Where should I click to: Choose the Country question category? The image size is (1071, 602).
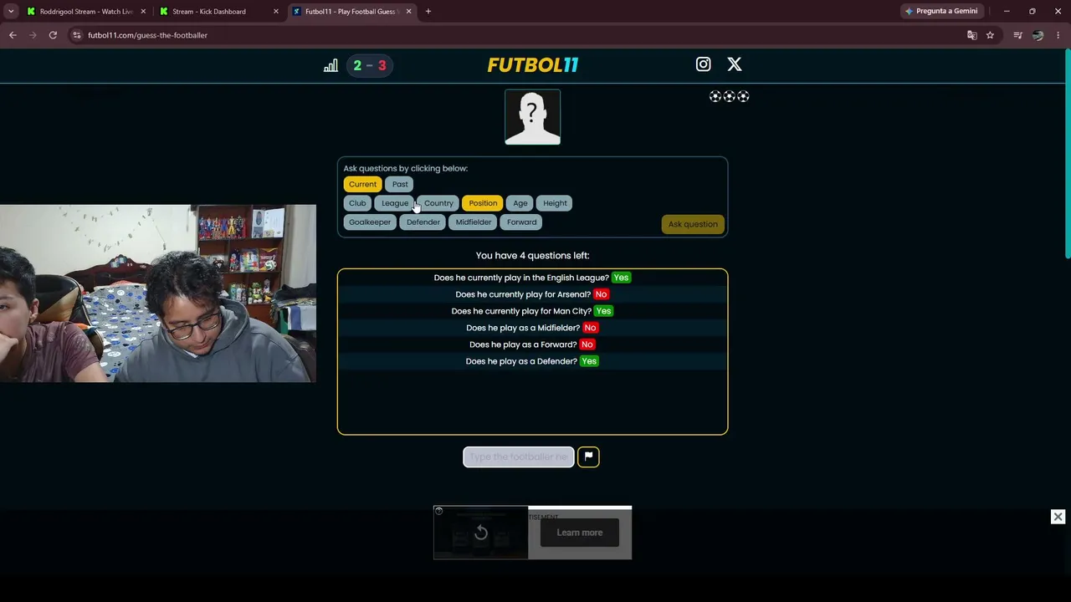[438, 203]
